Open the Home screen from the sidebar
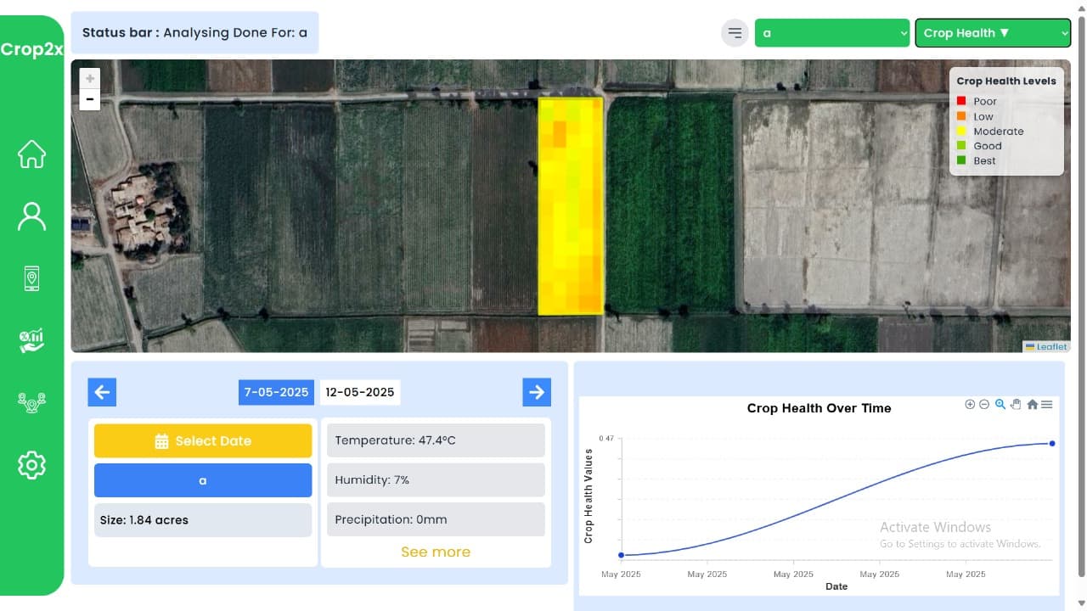The image size is (1087, 611). [x=31, y=154]
